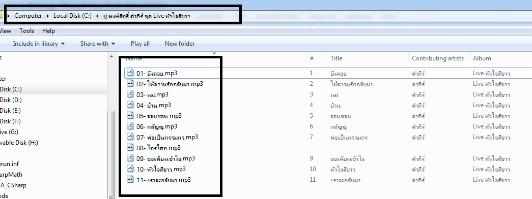Click the icon of 11- เราจะกลับมา.mp3
This screenshot has width=532, height=199.
(131, 180)
